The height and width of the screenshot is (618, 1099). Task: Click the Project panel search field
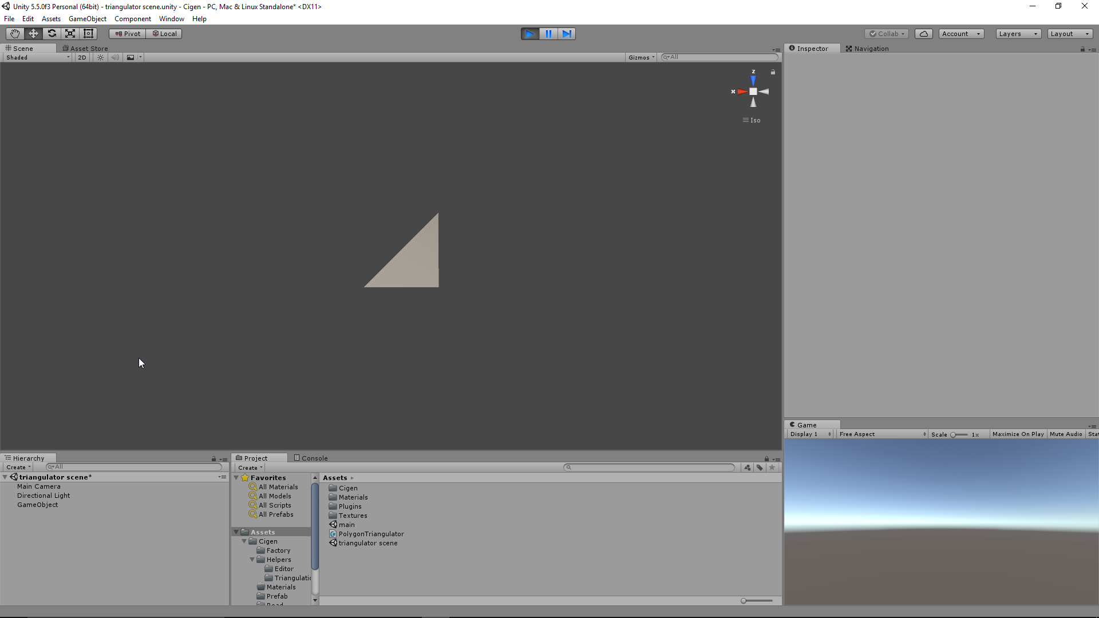[649, 468]
